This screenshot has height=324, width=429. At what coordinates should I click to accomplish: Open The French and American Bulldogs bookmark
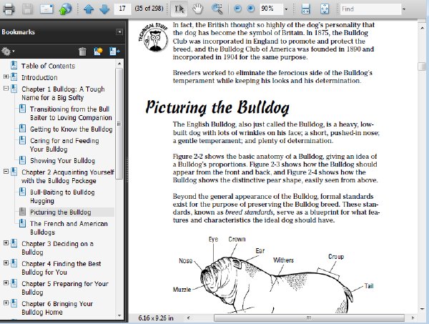tap(69, 228)
